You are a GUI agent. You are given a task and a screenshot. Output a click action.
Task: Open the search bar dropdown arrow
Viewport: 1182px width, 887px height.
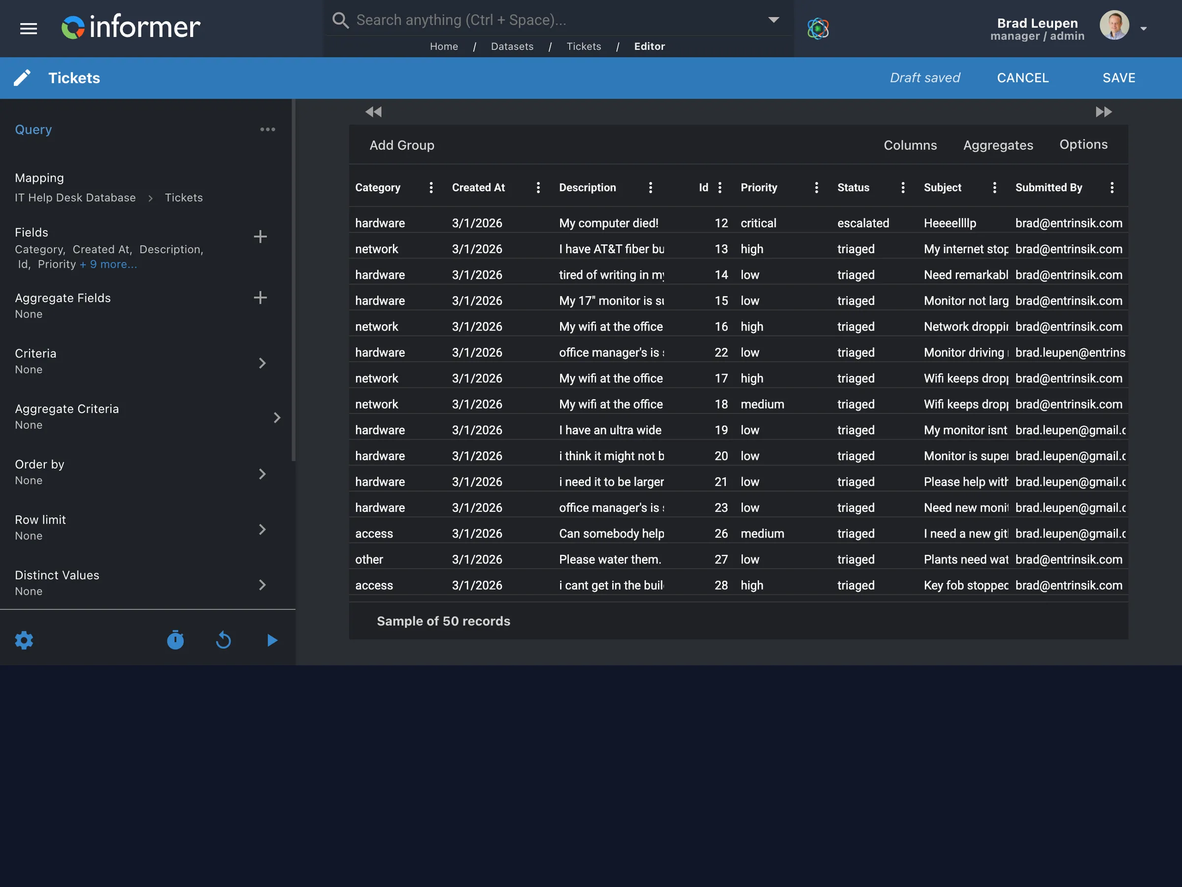pyautogui.click(x=773, y=19)
